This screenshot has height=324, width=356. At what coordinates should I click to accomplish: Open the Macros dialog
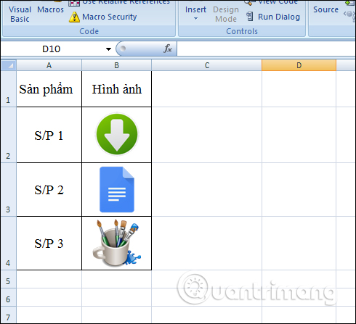50,9
